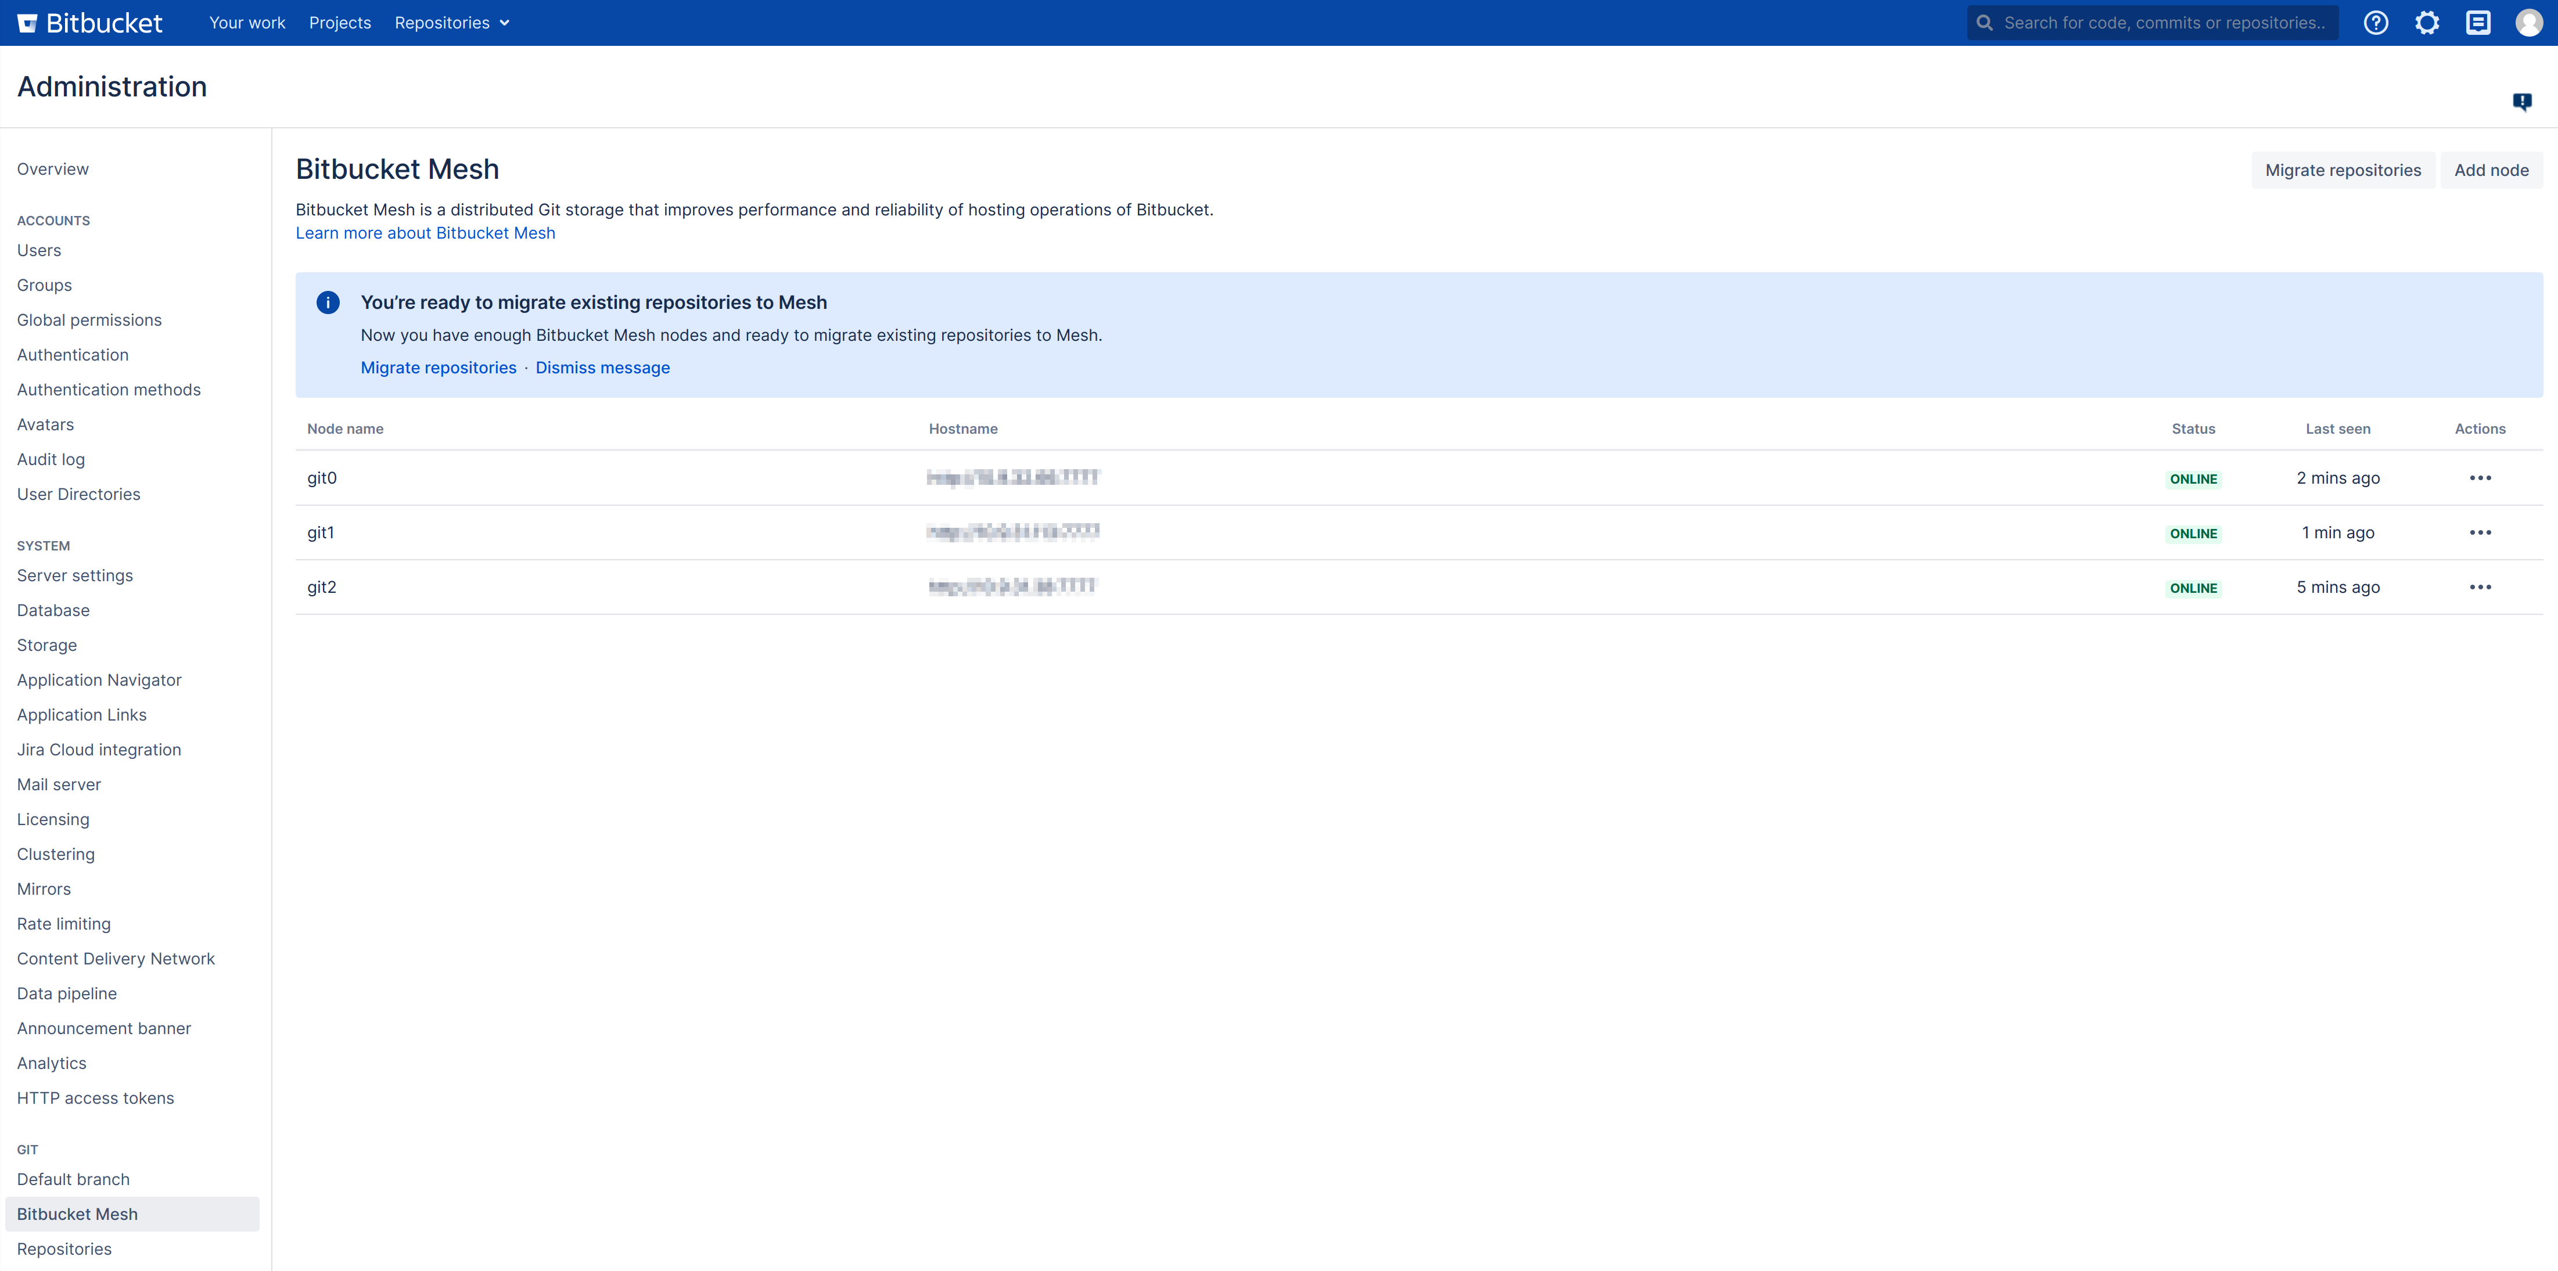Expand the Repositories dropdown in header
The image size is (2558, 1271).
click(452, 23)
